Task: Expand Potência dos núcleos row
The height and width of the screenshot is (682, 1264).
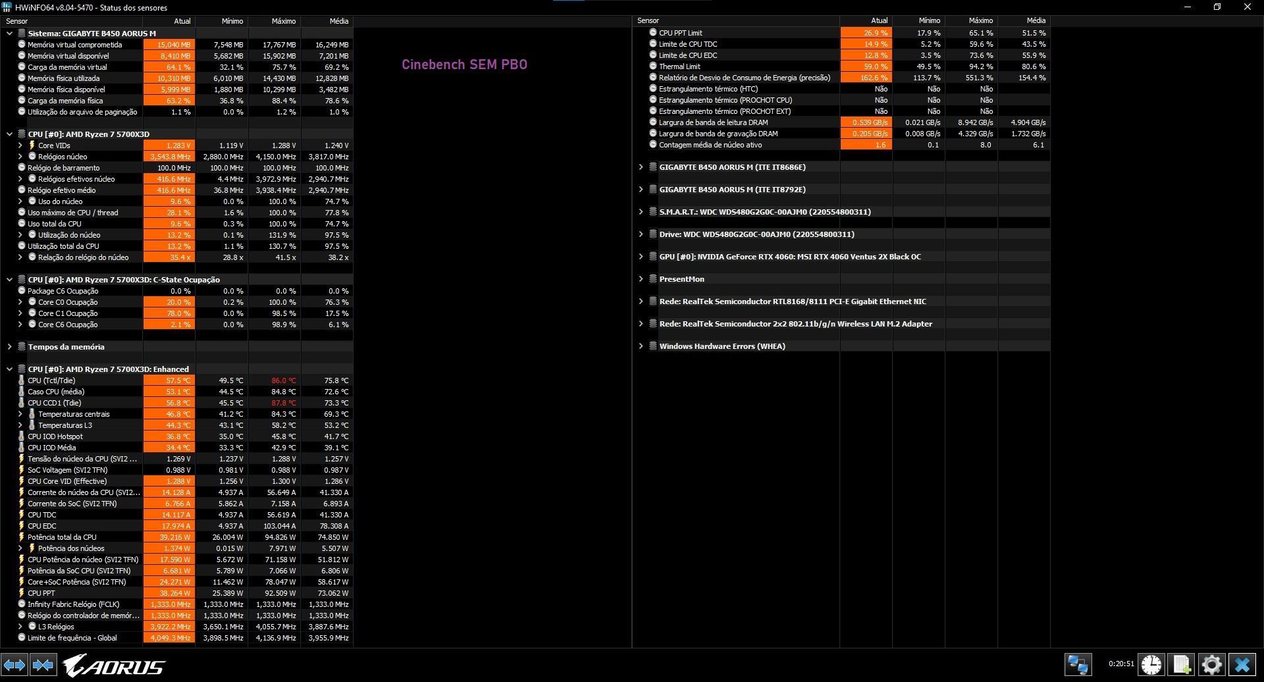Action: (20, 548)
